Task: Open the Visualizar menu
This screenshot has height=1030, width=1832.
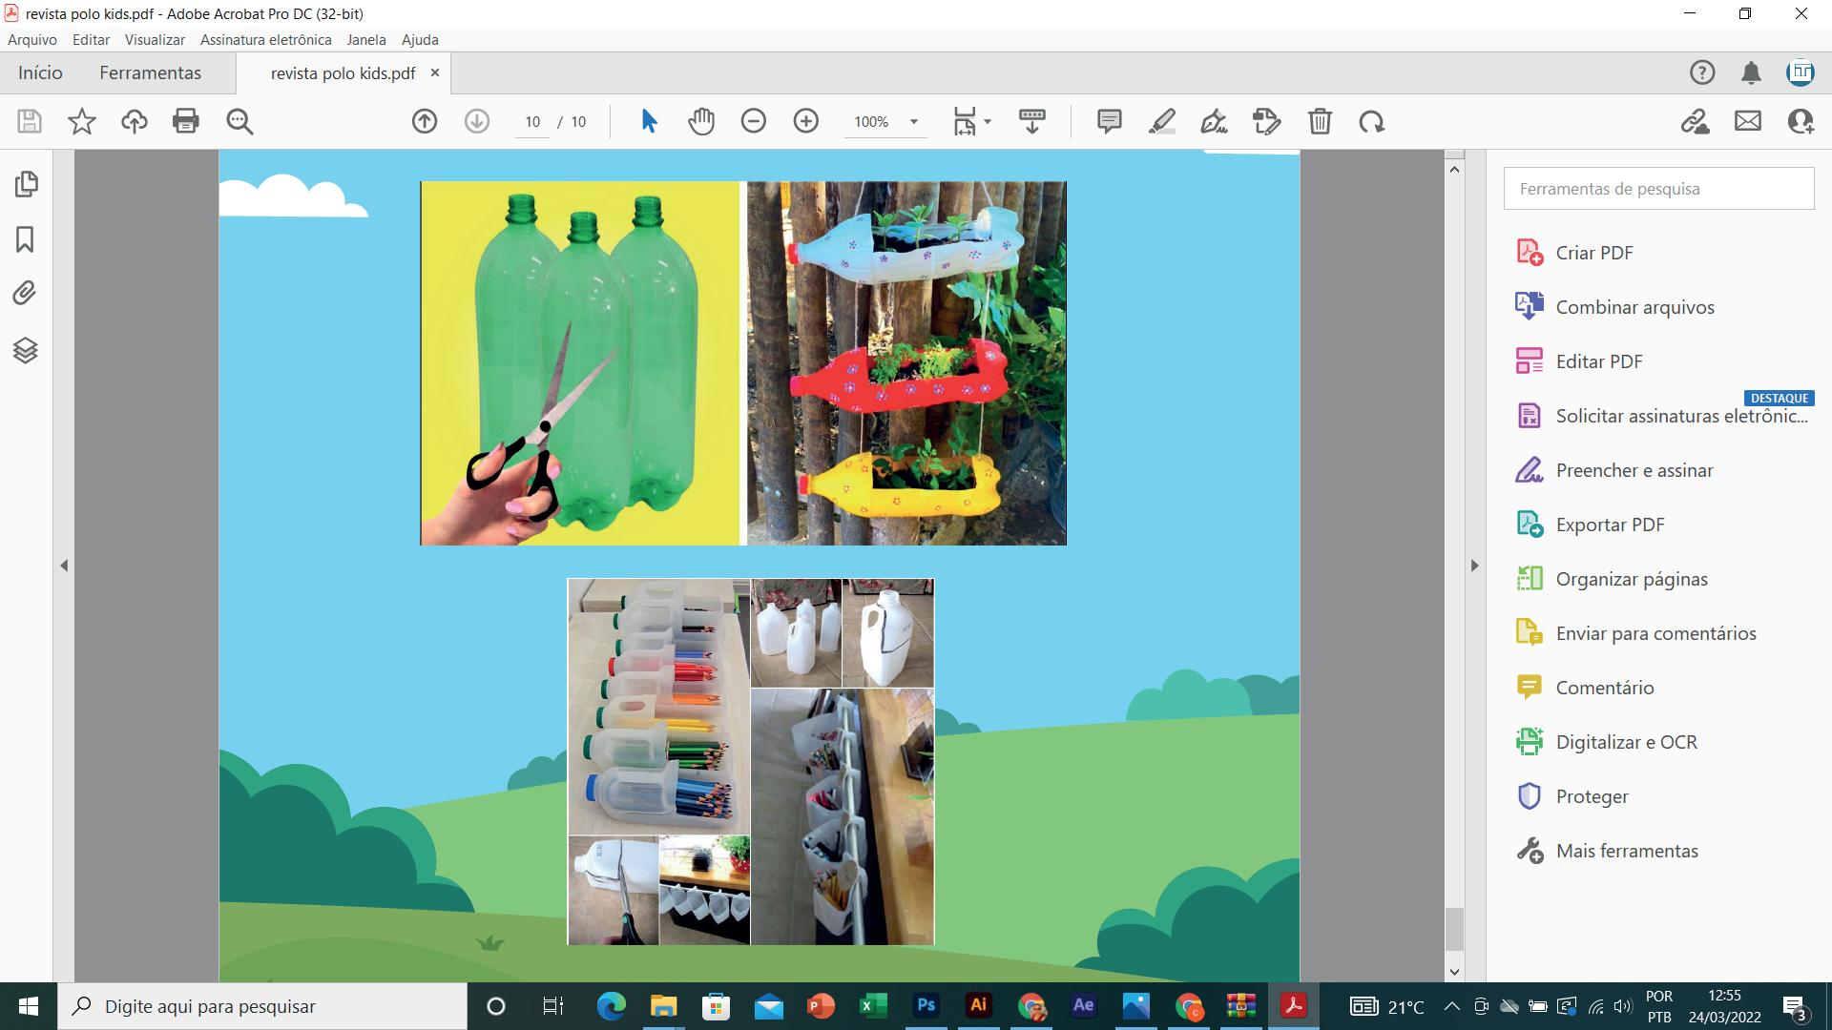Action: 155,40
